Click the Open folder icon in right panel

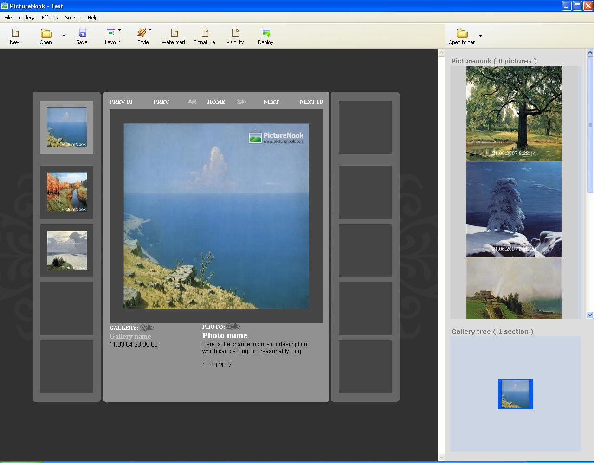pyautogui.click(x=462, y=33)
